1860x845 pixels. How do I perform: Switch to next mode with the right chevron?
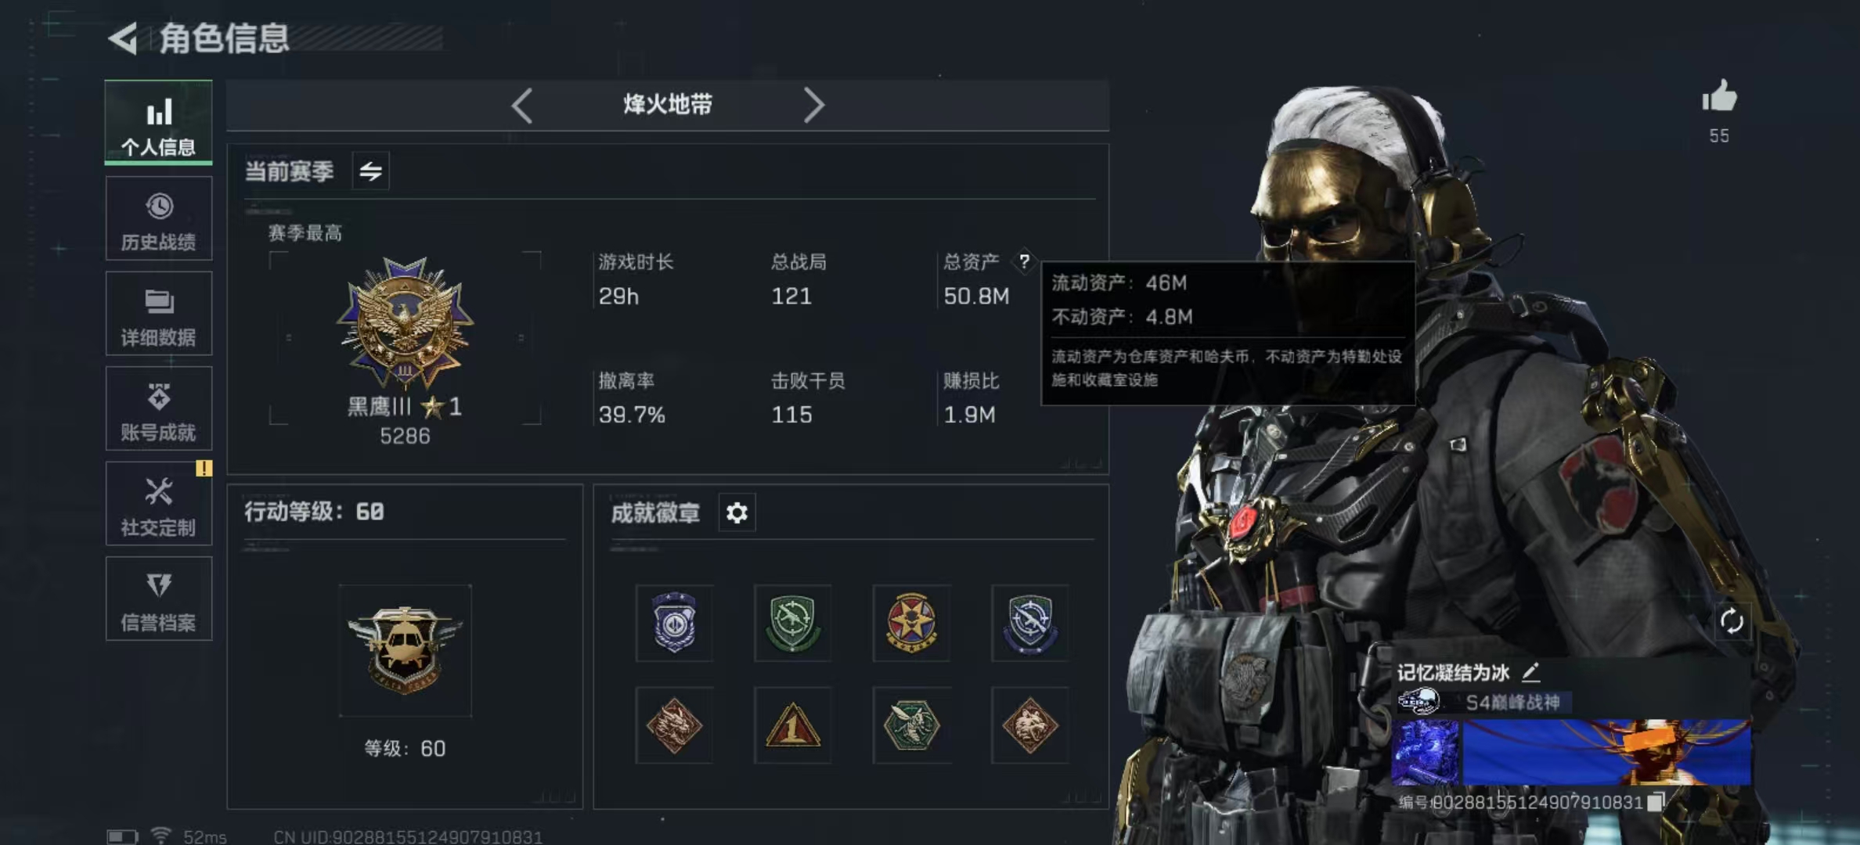pyautogui.click(x=813, y=105)
